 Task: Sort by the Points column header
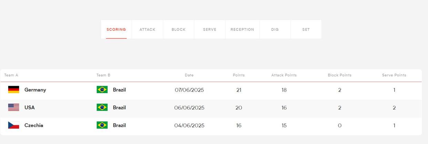pos(239,75)
